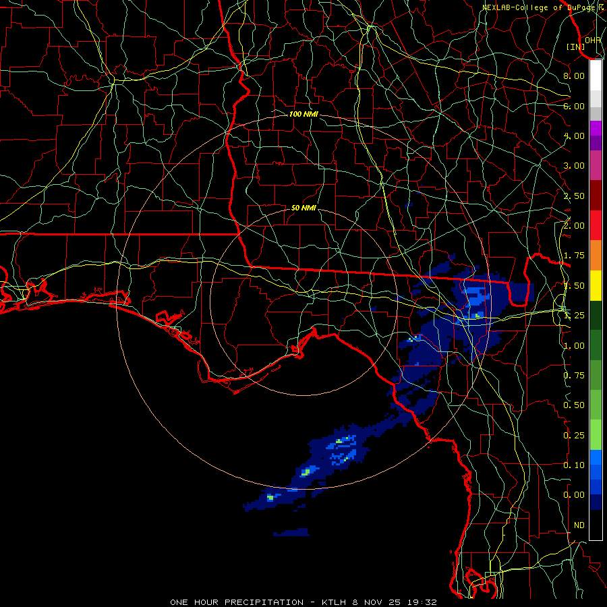Select the yellow swatch in the color scale
This screenshot has width=607, height=607.
(x=596, y=286)
